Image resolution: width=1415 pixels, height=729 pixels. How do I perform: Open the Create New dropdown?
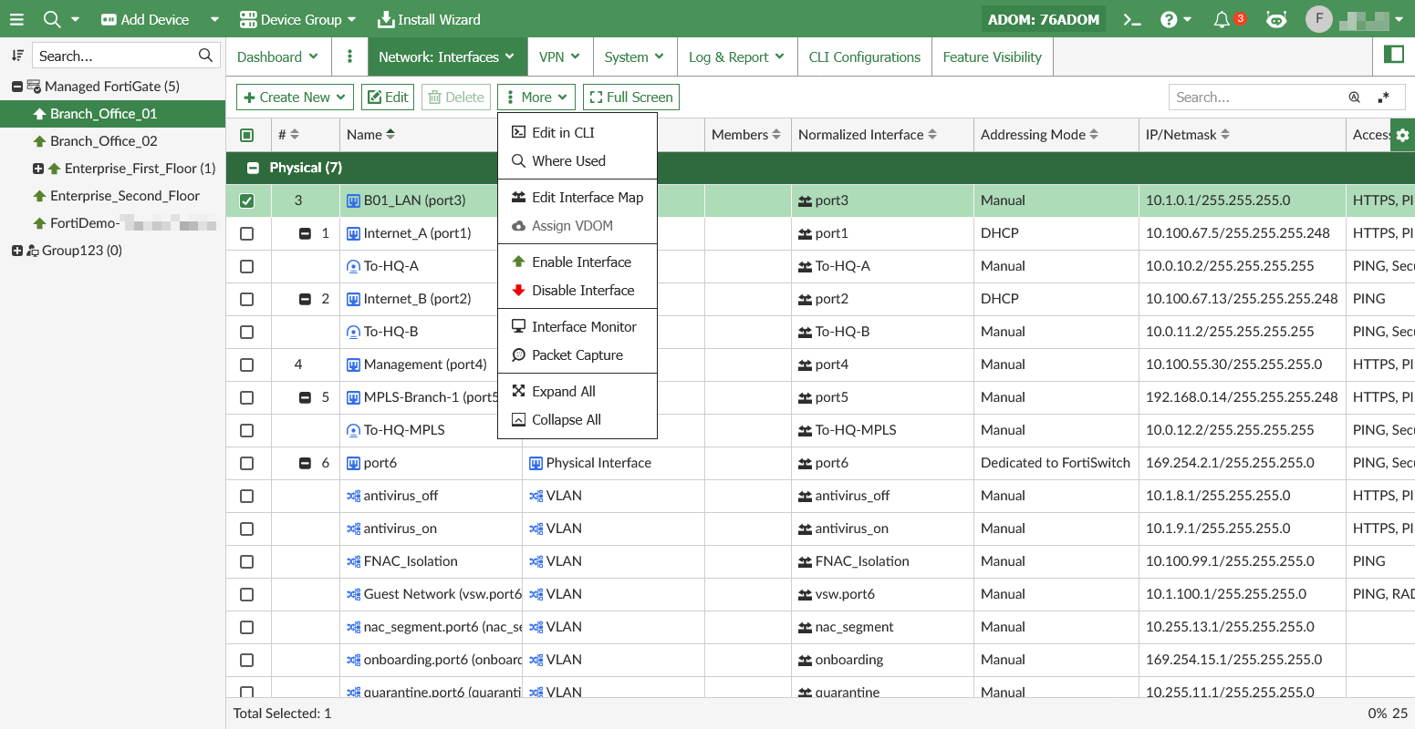[295, 98]
